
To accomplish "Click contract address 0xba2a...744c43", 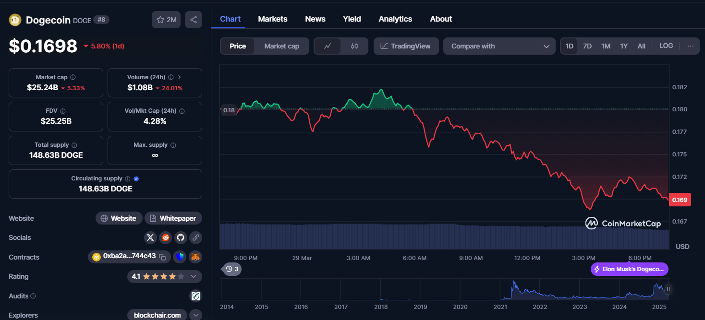I will click(x=129, y=256).
